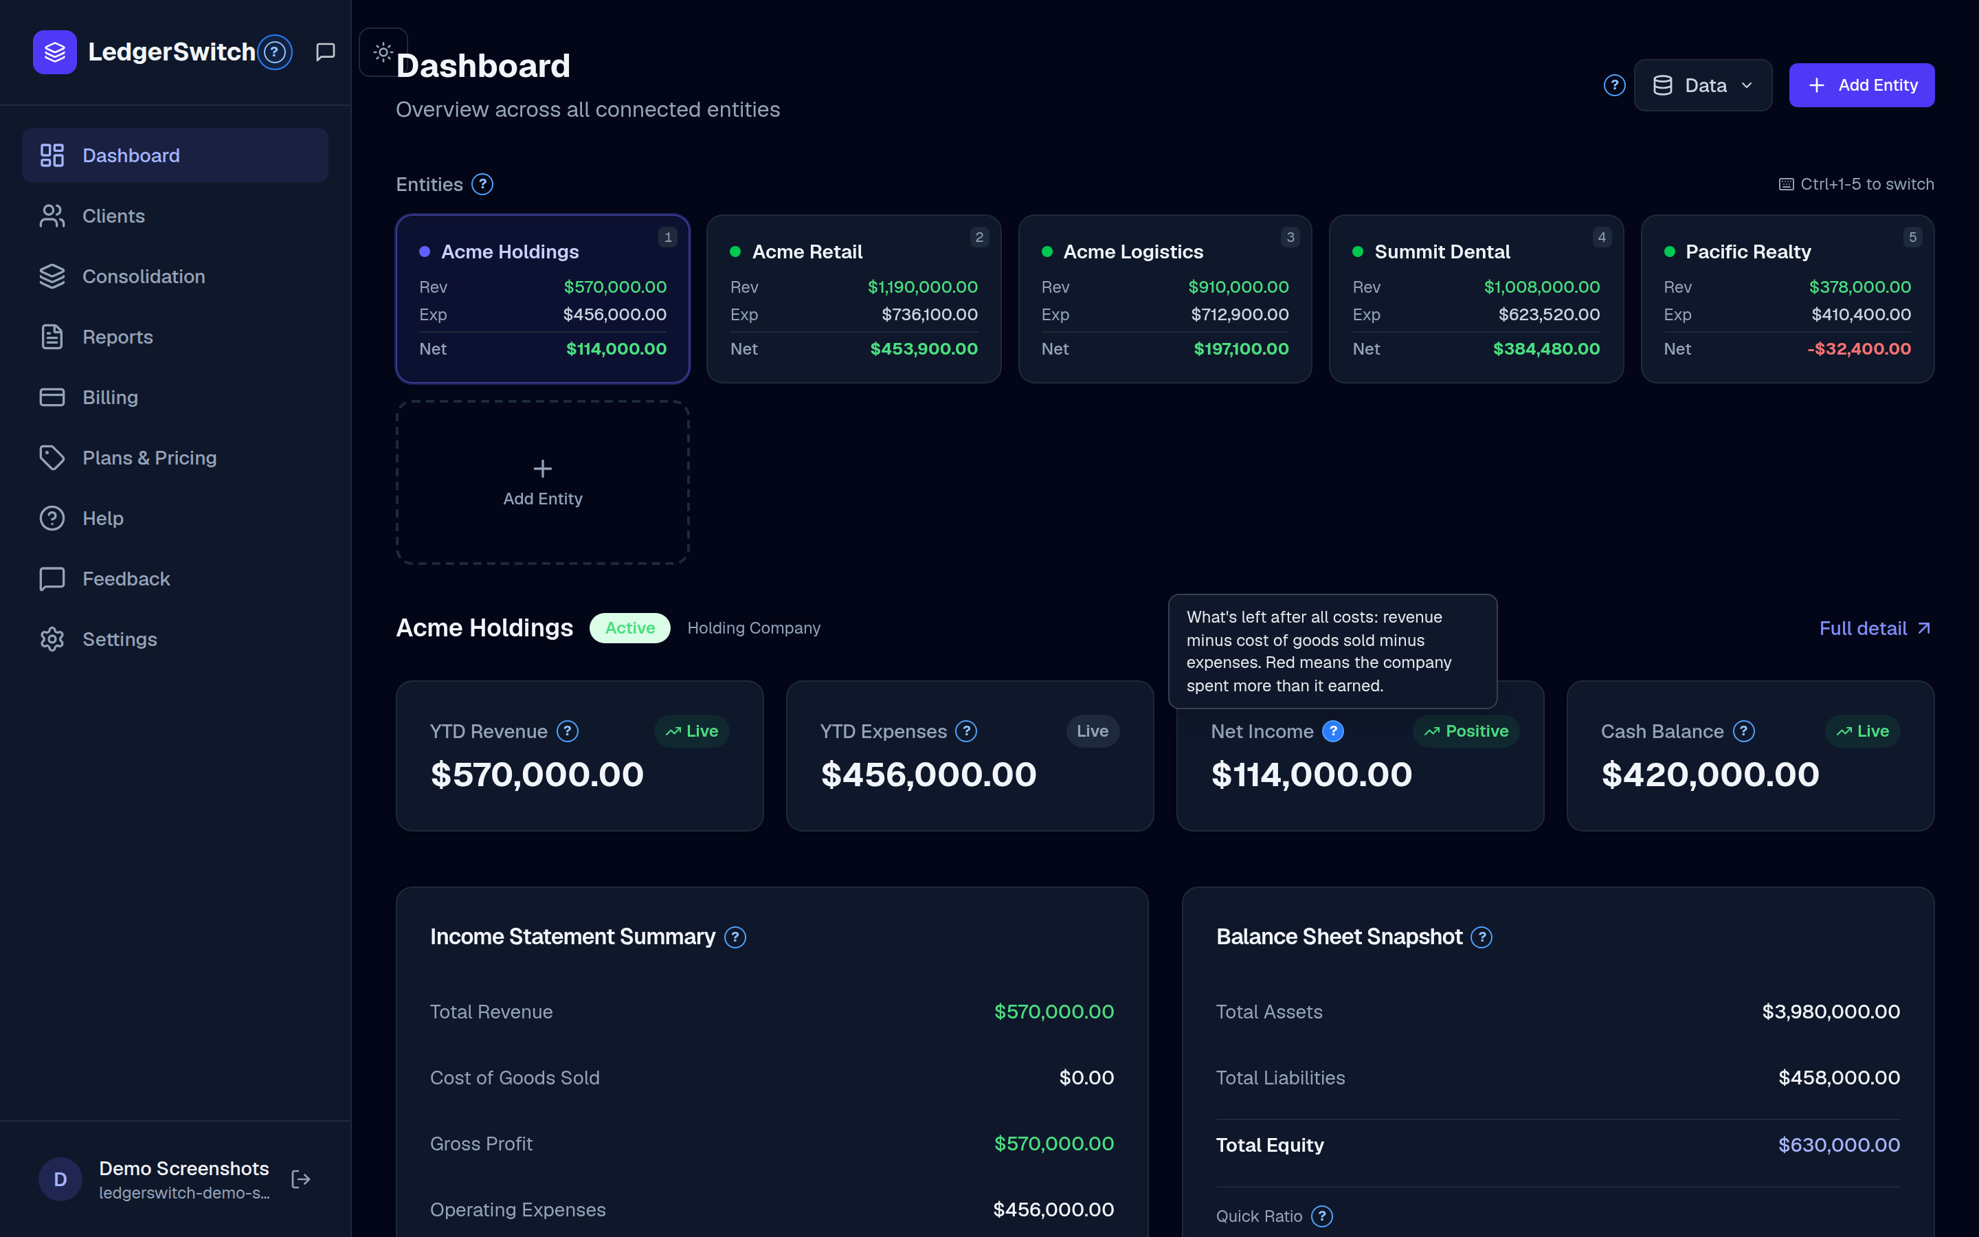Image resolution: width=1979 pixels, height=1237 pixels.
Task: Click the log out icon
Action: point(301,1179)
